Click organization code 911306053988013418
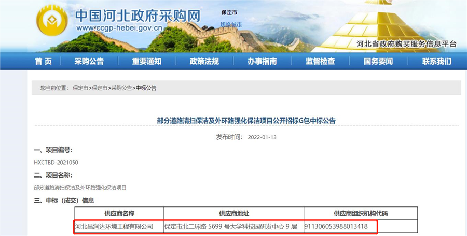This screenshot has width=467, height=236. tap(336, 227)
